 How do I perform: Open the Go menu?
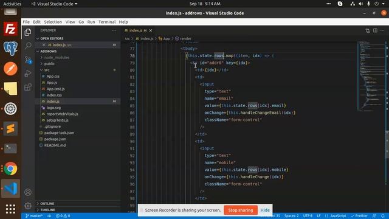click(x=81, y=22)
